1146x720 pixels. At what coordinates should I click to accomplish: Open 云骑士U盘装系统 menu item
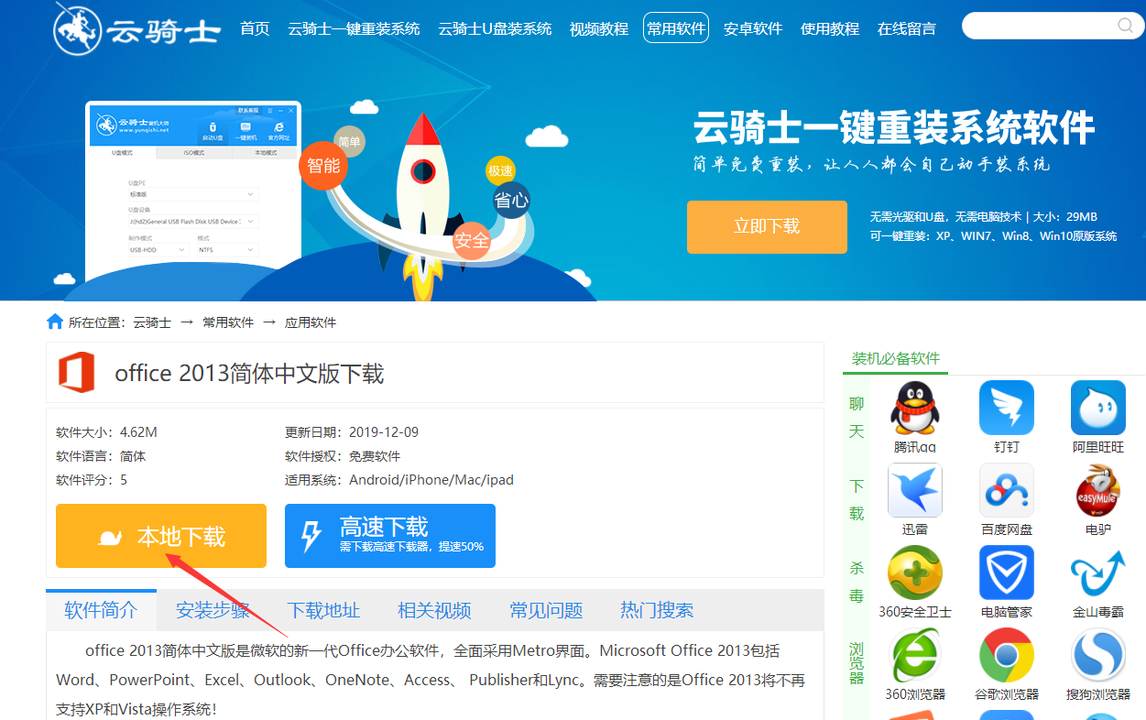tap(495, 28)
